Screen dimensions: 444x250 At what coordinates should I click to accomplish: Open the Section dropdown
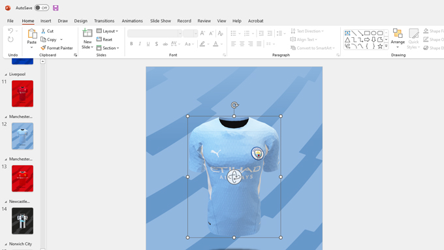click(108, 48)
